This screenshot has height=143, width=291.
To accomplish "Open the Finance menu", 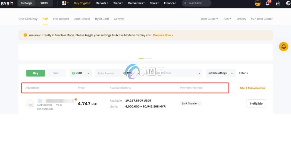I will pyautogui.click(x=170, y=3).
